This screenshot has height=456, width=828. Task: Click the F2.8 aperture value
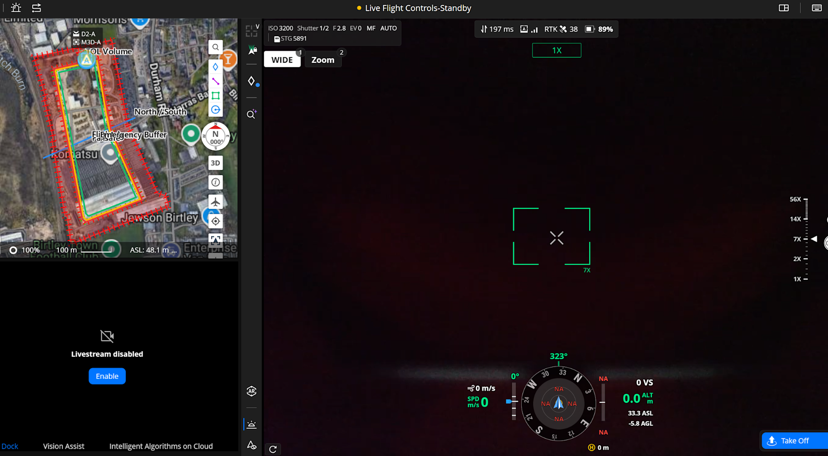point(339,28)
